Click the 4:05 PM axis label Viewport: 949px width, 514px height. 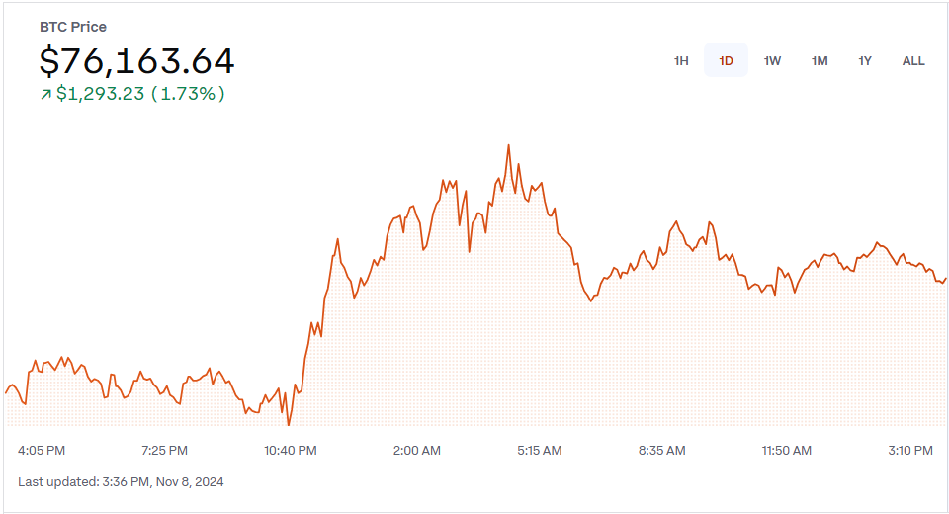(42, 451)
